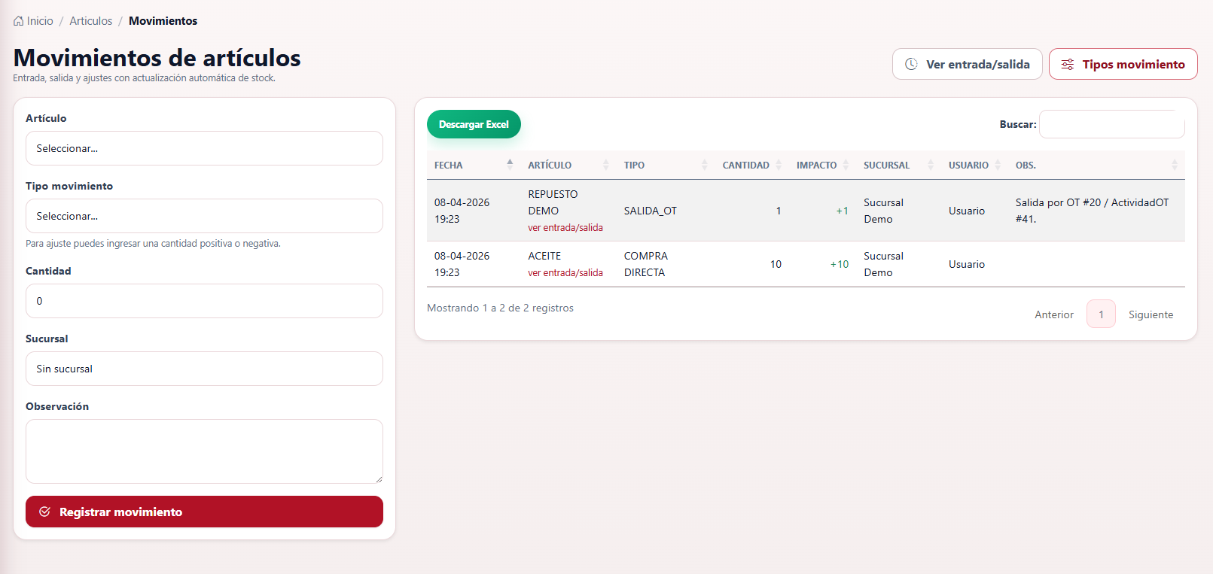Click the clock icon in Ver entrada/salida
Screen dimensions: 1213x574
[911, 64]
